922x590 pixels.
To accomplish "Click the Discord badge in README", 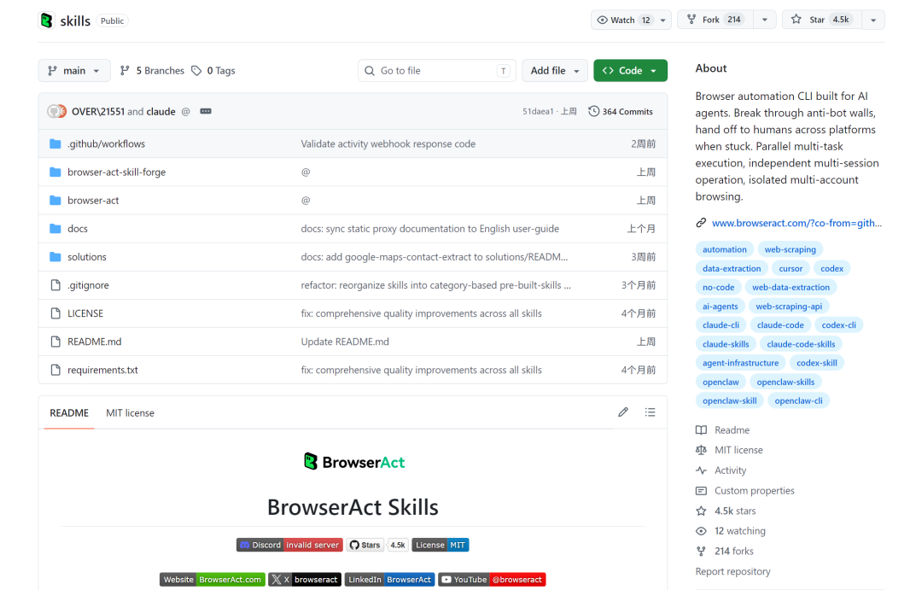I will [x=289, y=545].
